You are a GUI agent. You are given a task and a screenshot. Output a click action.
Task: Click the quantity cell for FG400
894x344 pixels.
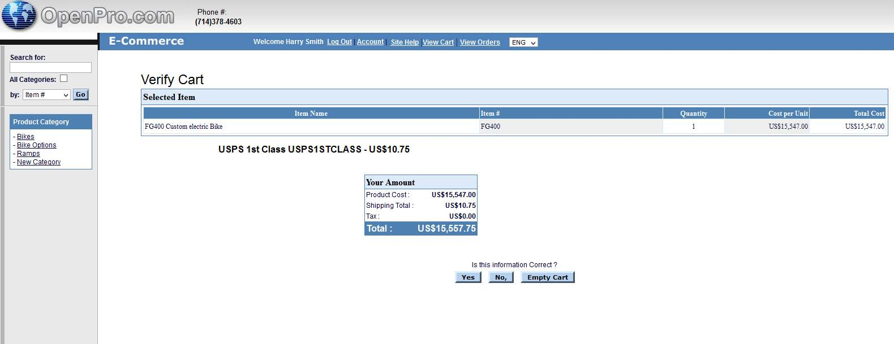693,127
